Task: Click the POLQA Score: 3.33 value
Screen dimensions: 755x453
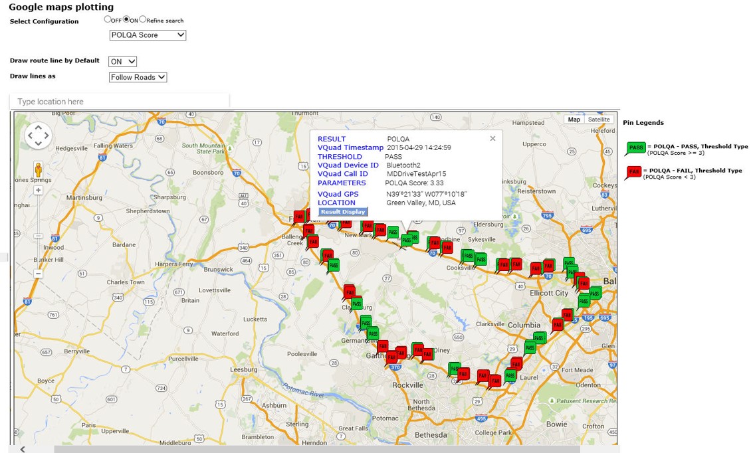Action: pyautogui.click(x=415, y=183)
